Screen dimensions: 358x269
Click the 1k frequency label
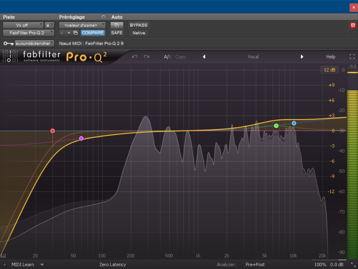(x=198, y=256)
